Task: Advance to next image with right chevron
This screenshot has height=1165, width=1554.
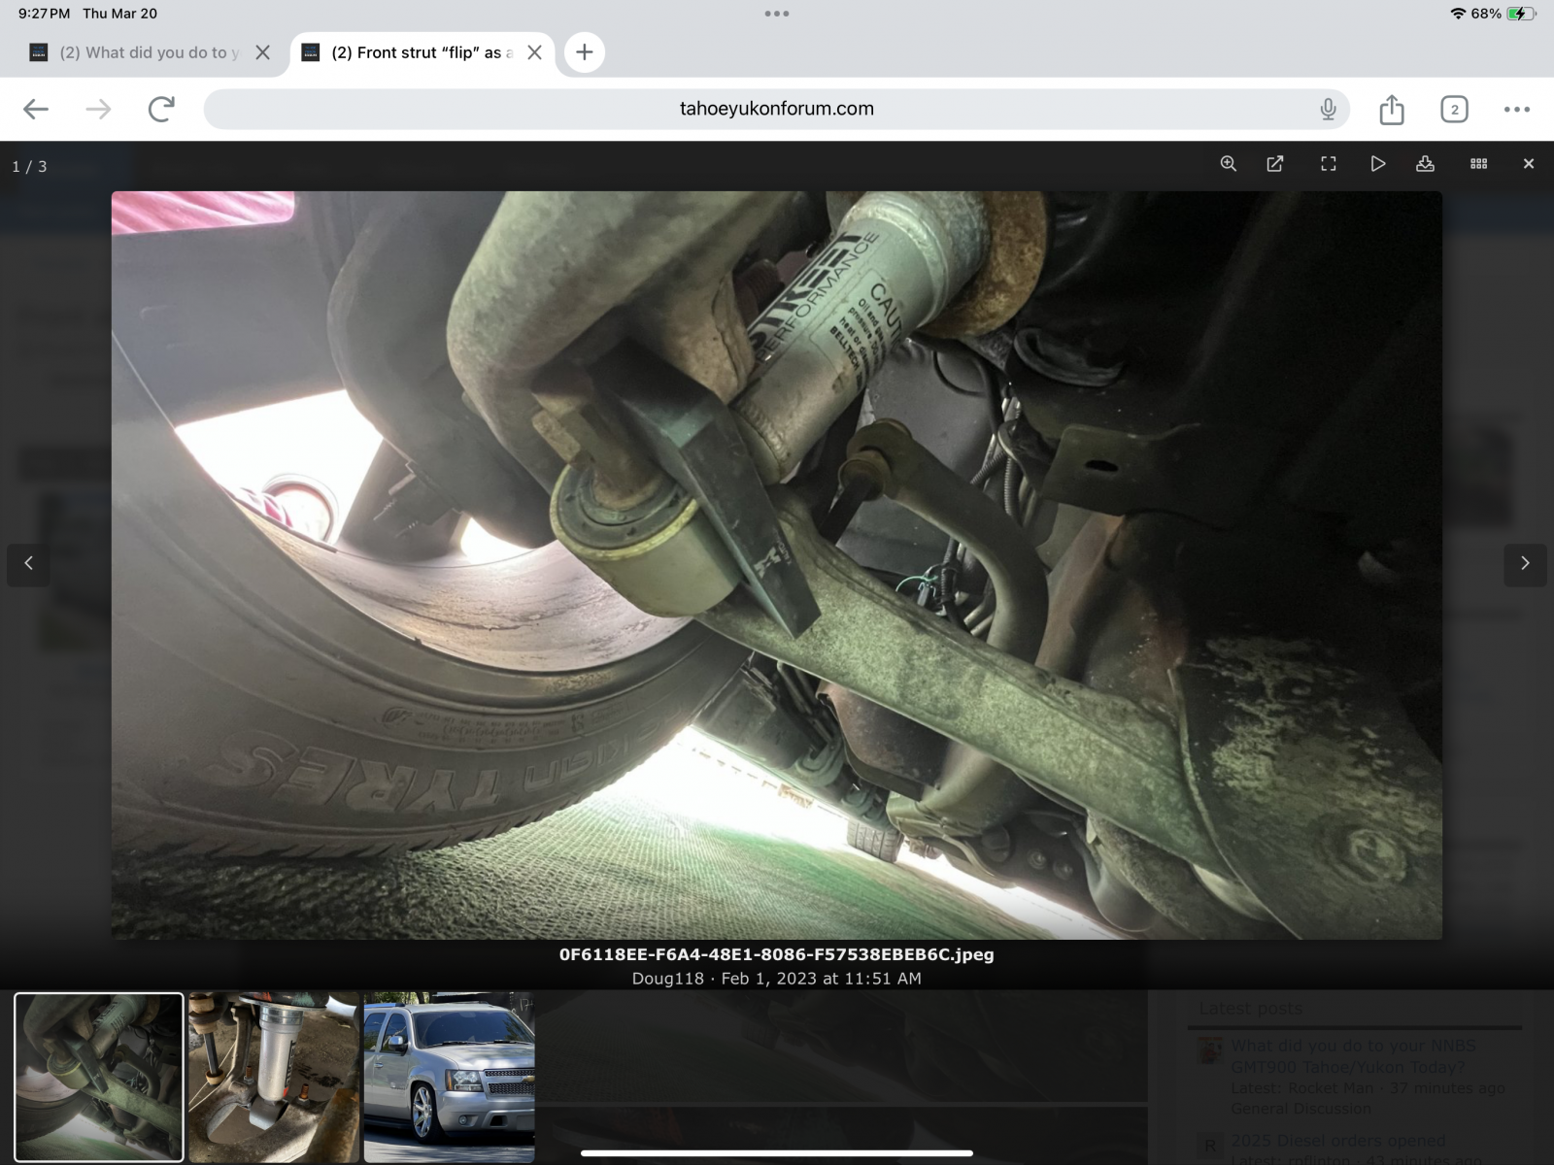Action: coord(1525,563)
